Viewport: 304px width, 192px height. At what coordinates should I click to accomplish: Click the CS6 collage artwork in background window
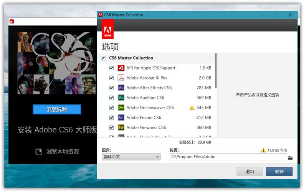[x=56, y=63]
